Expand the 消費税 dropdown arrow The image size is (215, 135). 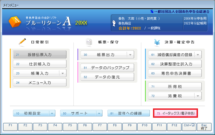[198, 96]
